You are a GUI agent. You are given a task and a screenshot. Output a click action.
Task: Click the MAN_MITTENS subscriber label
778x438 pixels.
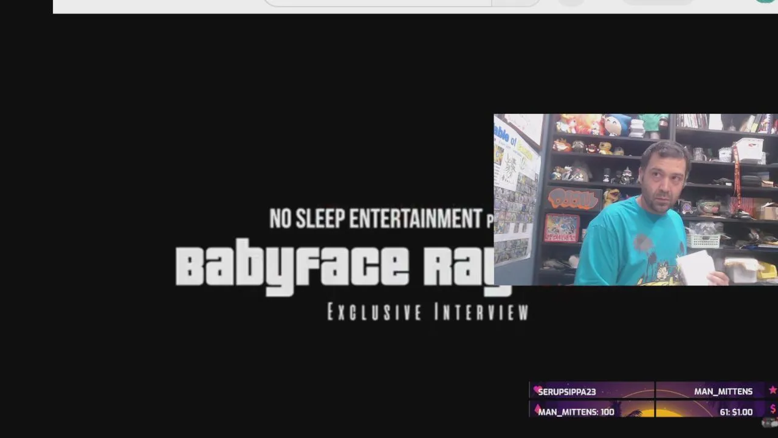pyautogui.click(x=723, y=392)
